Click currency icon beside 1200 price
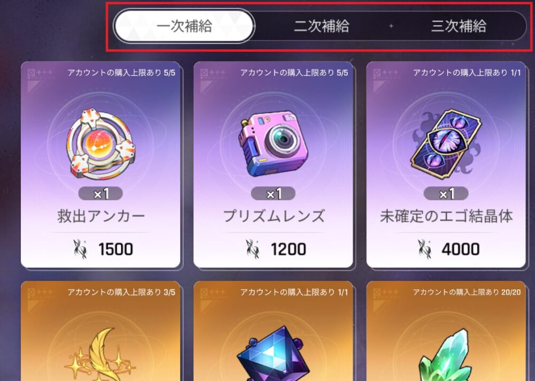Viewport: 535px width, 381px height. pyautogui.click(x=253, y=249)
